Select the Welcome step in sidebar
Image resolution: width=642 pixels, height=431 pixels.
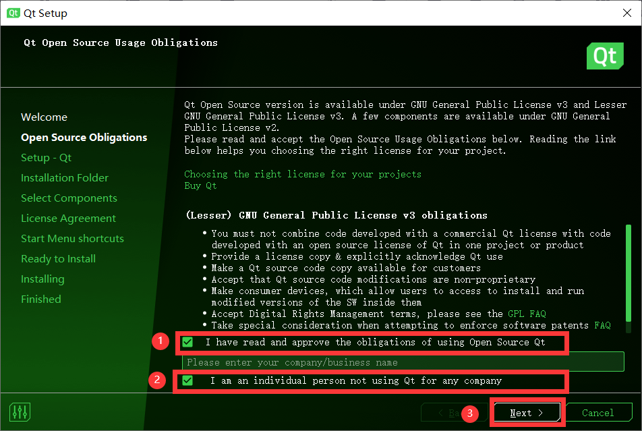[45, 117]
